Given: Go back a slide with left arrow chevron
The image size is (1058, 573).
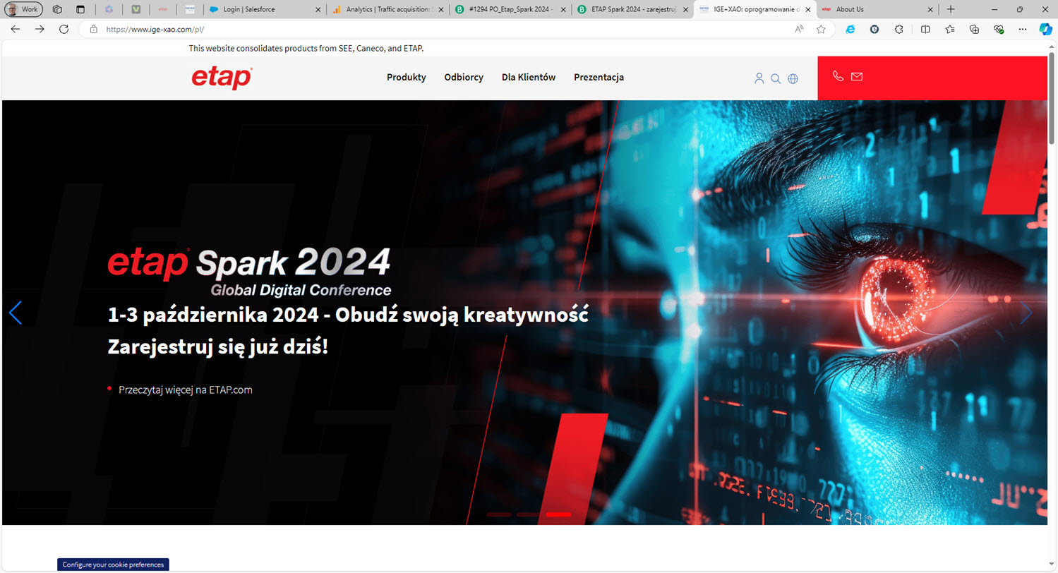Looking at the screenshot, I should point(16,313).
